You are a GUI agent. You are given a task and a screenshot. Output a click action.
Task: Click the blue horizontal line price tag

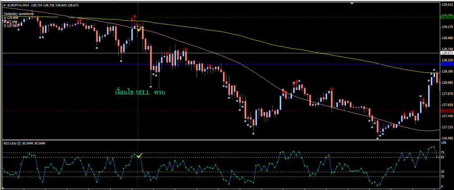pyautogui.click(x=446, y=64)
